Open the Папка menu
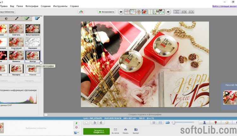 click(x=20, y=6)
